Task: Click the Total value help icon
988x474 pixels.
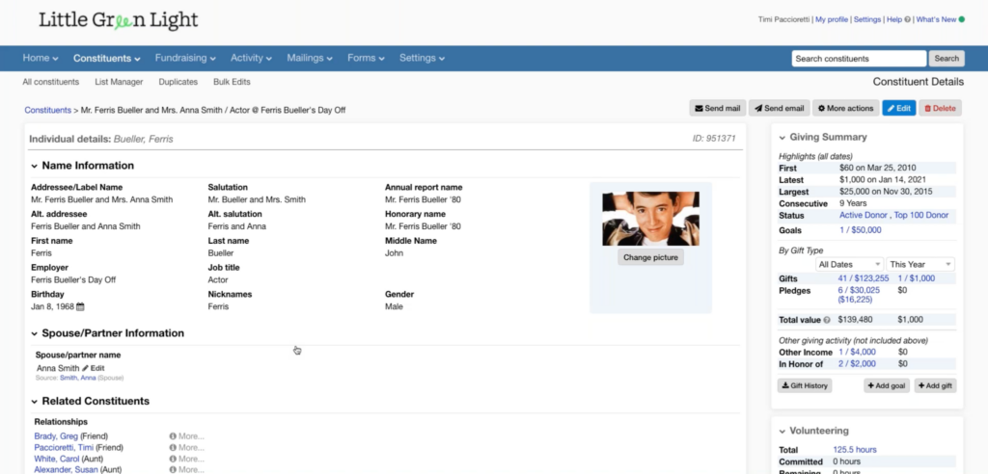Action: coord(827,320)
